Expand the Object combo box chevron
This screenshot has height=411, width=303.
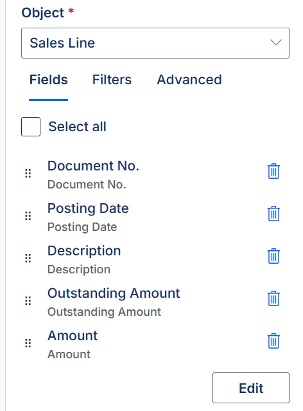(276, 42)
